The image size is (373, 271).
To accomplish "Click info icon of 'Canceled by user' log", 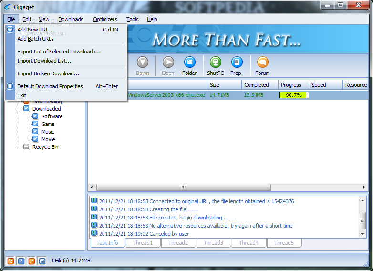I will point(94,233).
